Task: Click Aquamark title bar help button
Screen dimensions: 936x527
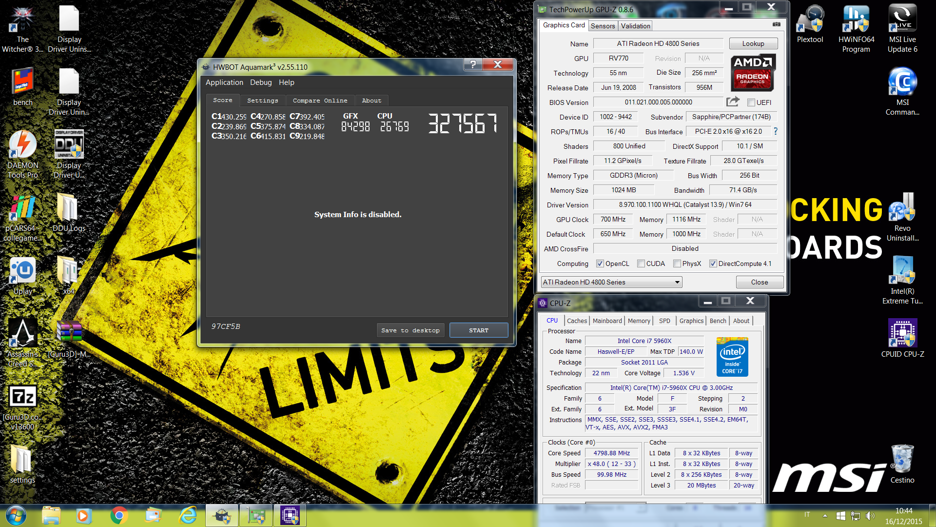Action: (472, 64)
